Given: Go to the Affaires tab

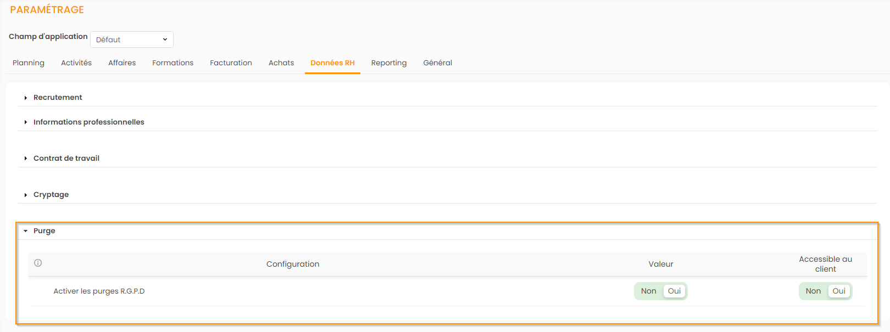Looking at the screenshot, I should click(122, 63).
